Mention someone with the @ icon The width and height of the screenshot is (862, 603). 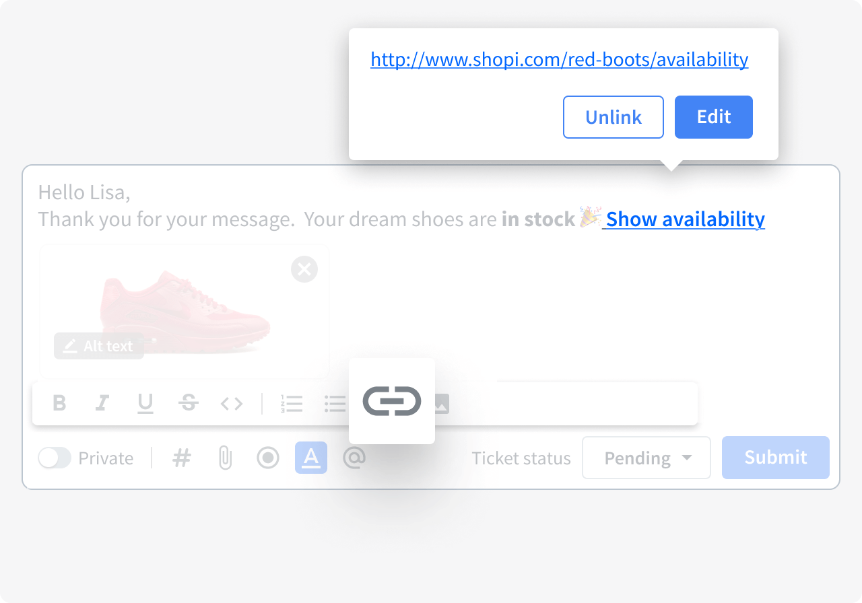point(355,458)
